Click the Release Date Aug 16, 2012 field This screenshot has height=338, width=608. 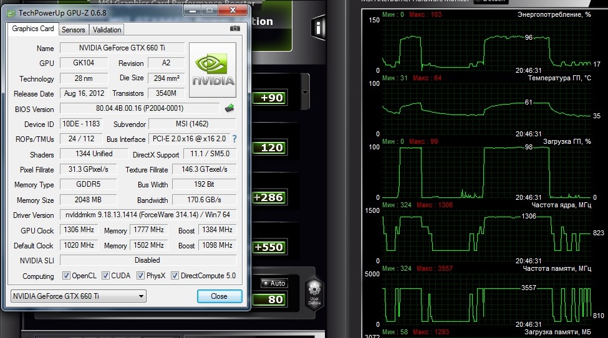coord(84,93)
